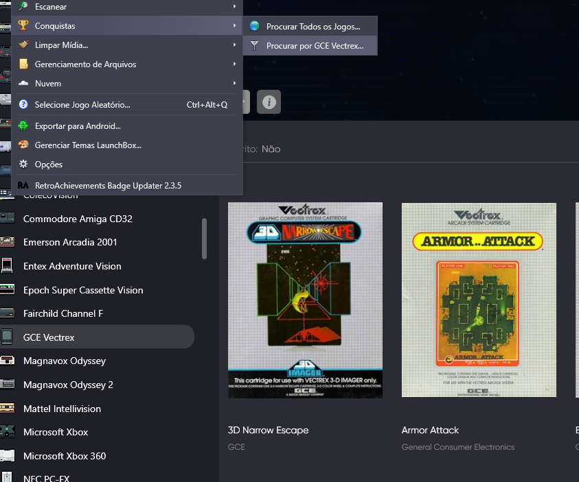This screenshot has height=482, width=579.
Task: Click the magnifier icon beside Escanear
Action: (23, 6)
